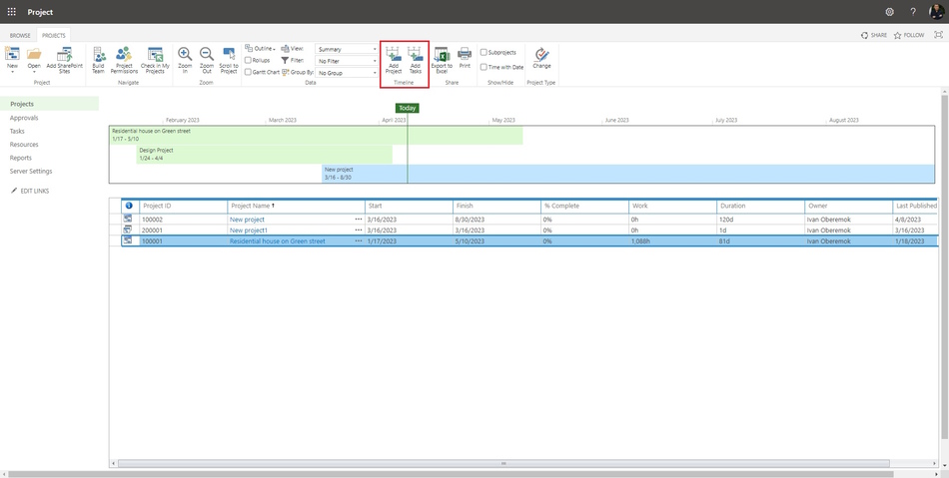Screen dimensions: 949x478
Task: Open Server Settings in left navigation
Action: [x=31, y=171]
